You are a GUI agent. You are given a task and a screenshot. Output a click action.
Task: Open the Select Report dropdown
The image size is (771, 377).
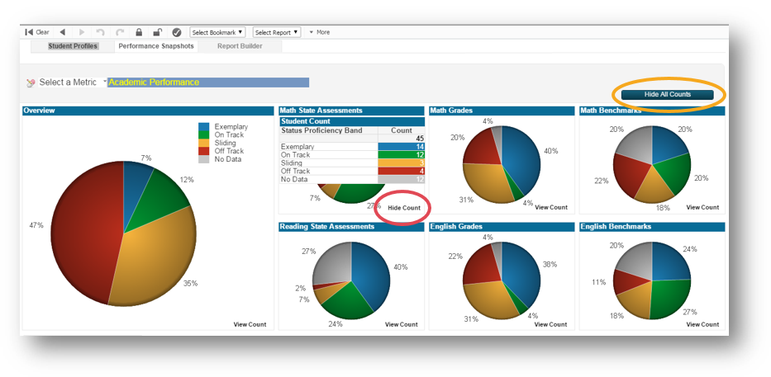276,32
